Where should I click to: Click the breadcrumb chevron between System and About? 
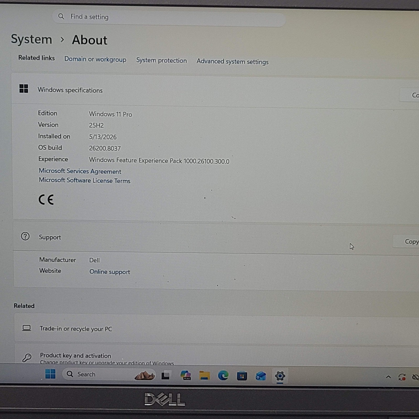point(62,40)
